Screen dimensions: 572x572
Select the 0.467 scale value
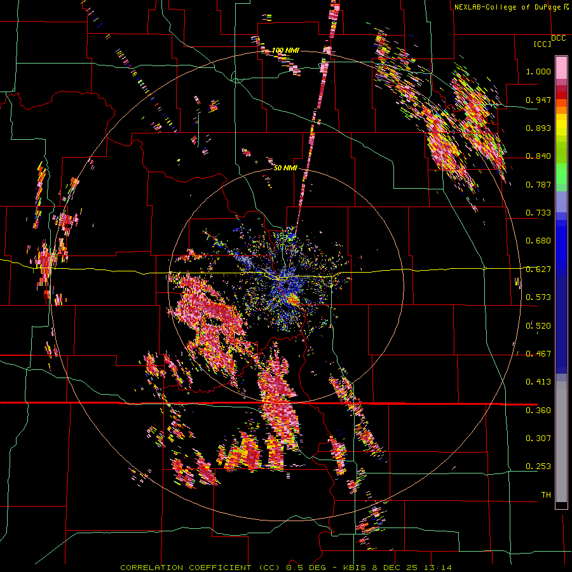[538, 354]
